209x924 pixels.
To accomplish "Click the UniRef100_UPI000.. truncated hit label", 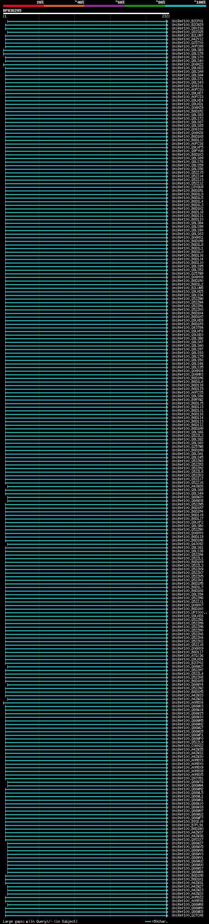I will click(x=189, y=612).
